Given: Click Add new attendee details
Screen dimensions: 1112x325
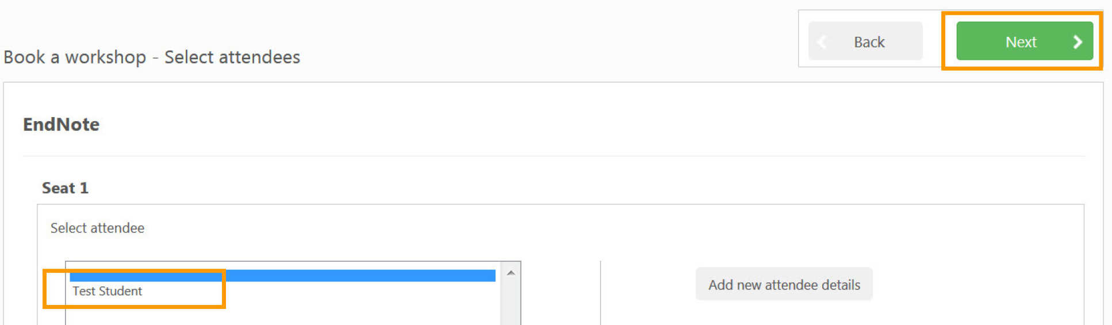Looking at the screenshot, I should coord(784,285).
